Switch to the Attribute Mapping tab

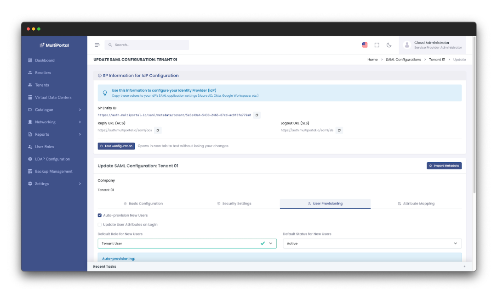click(x=416, y=203)
